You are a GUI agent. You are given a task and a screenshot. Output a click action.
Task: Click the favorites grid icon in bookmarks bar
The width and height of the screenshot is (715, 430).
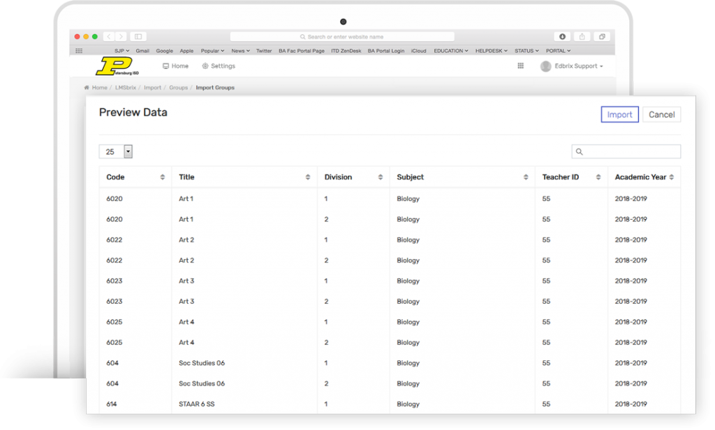click(79, 51)
